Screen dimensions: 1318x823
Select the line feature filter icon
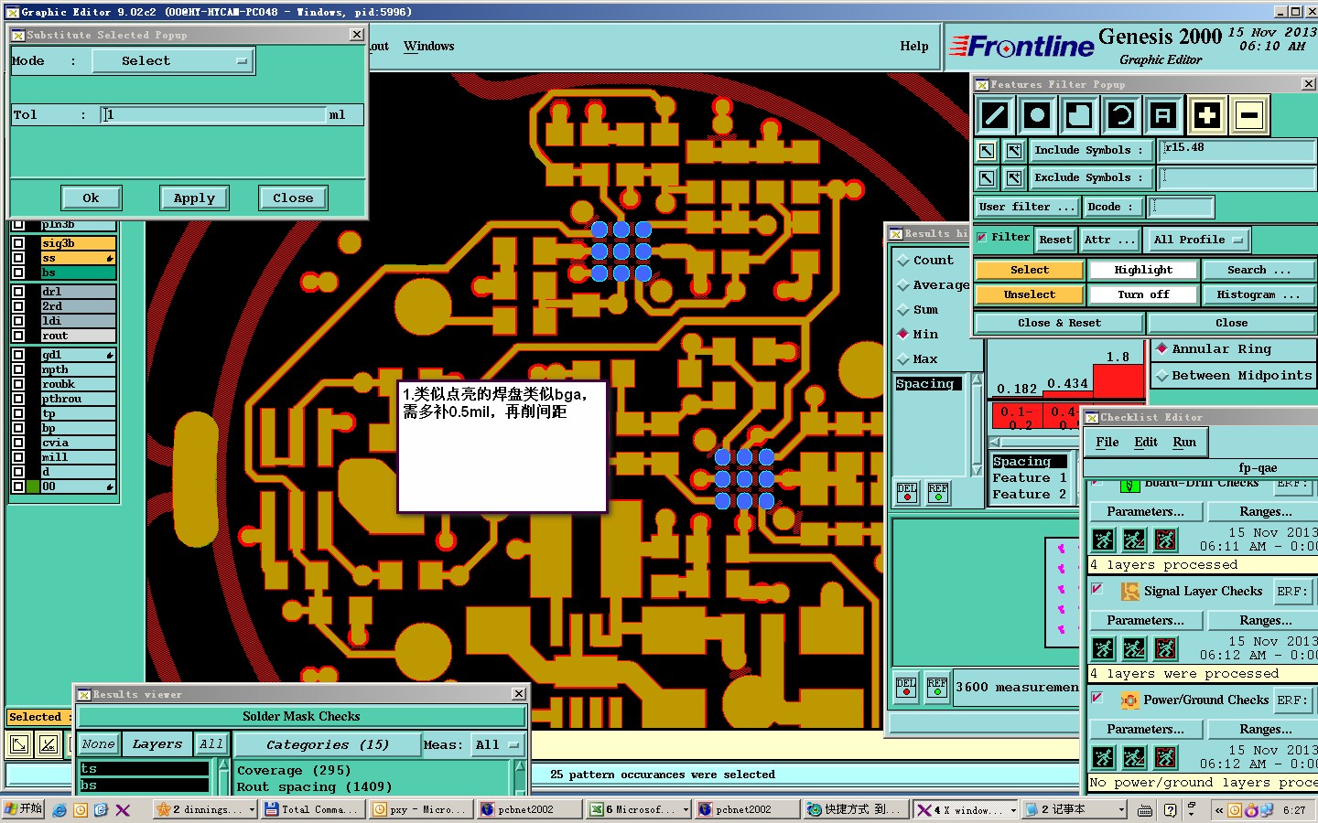tap(995, 115)
